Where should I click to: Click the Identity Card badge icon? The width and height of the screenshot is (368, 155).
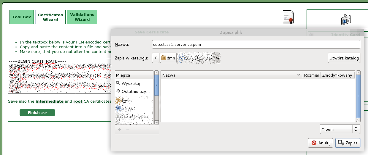[x=346, y=19]
